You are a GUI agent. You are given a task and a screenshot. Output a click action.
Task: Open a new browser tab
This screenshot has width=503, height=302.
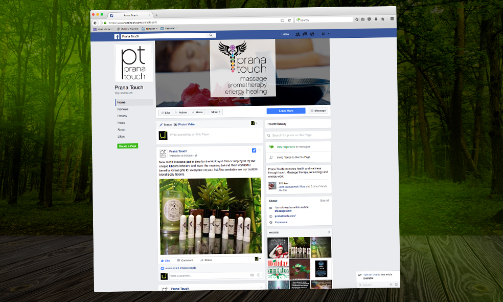pyautogui.click(x=156, y=15)
